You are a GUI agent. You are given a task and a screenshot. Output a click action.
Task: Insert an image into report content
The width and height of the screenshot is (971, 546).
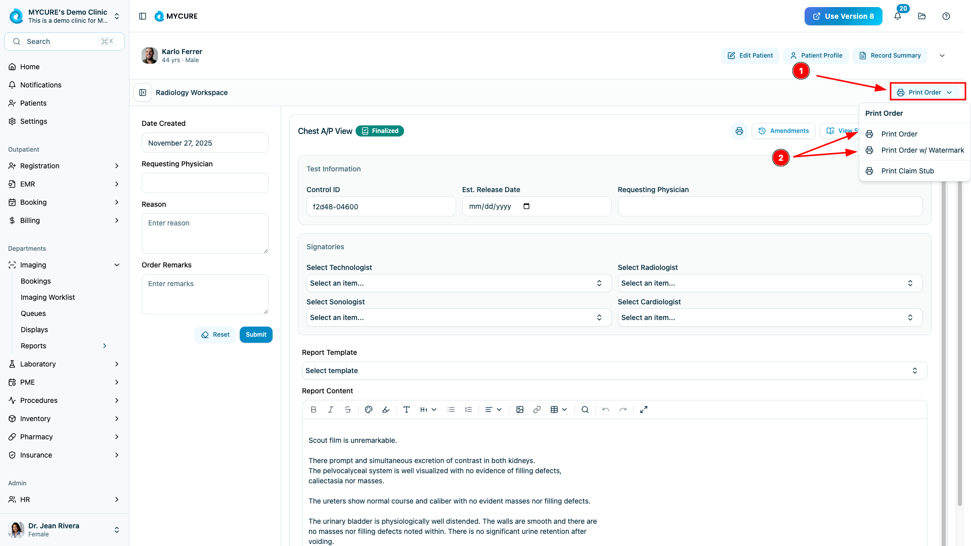pos(520,409)
